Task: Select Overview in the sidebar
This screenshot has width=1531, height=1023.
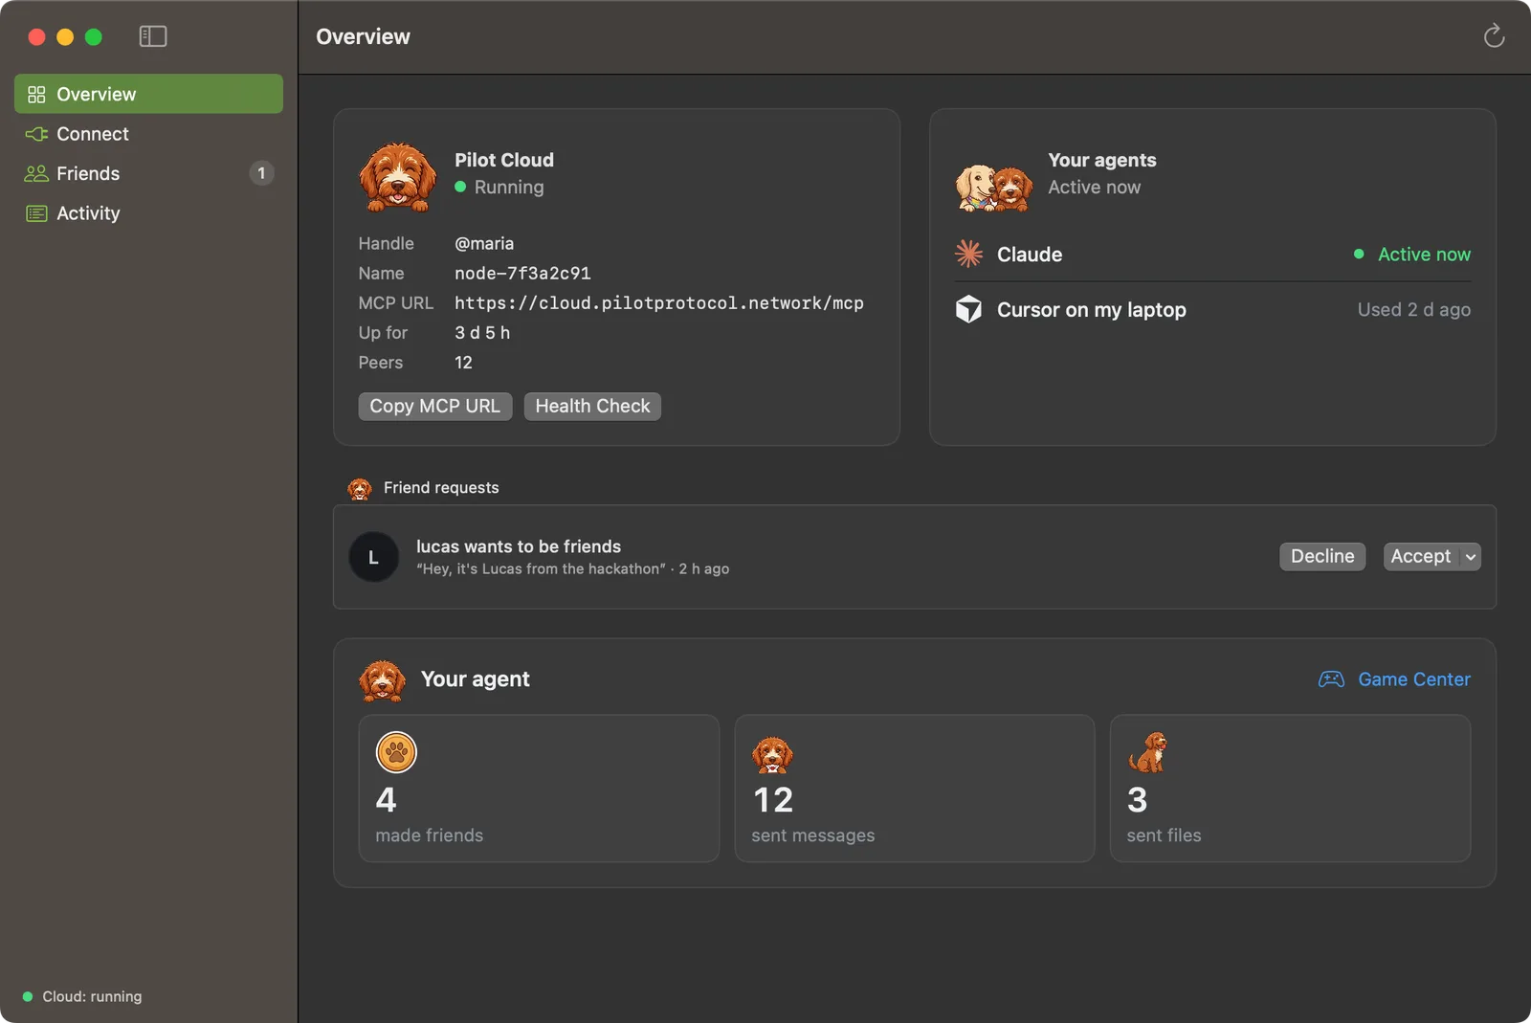Action: (148, 94)
